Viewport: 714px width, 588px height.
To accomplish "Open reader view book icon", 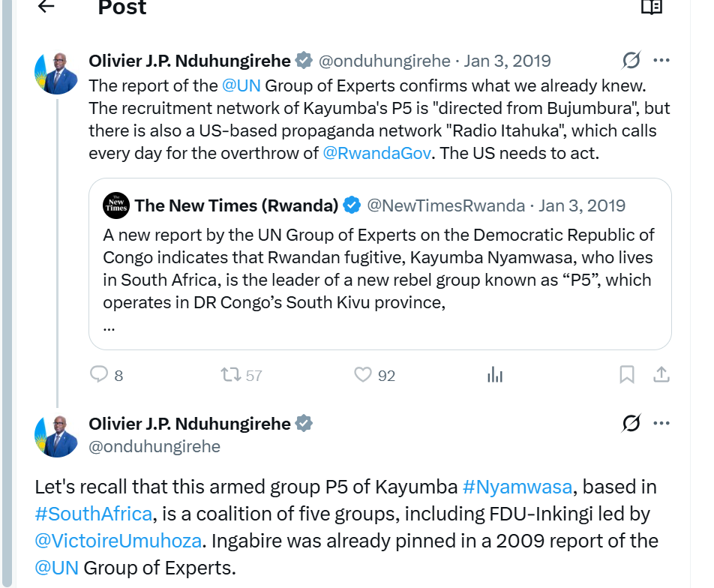I will (651, 7).
